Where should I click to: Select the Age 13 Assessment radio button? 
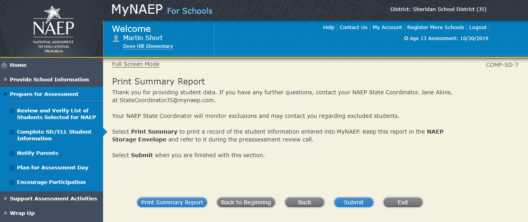(x=406, y=39)
